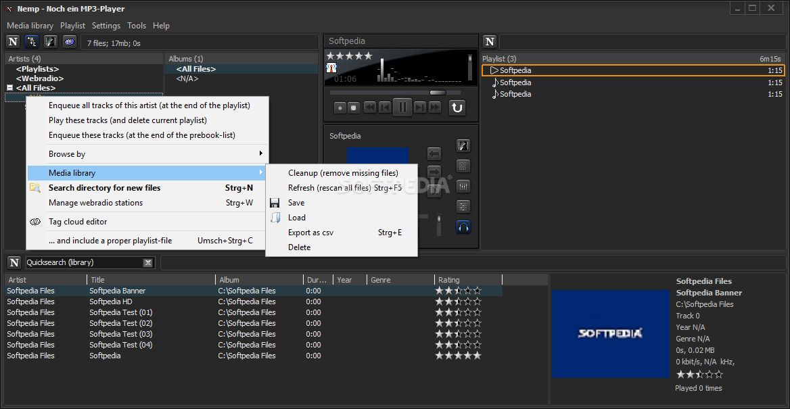Select <Playlists> in Artists list

[x=37, y=69]
